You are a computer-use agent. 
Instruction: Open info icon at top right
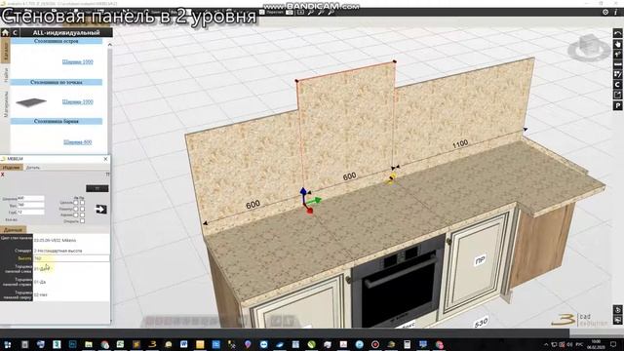tap(616, 12)
